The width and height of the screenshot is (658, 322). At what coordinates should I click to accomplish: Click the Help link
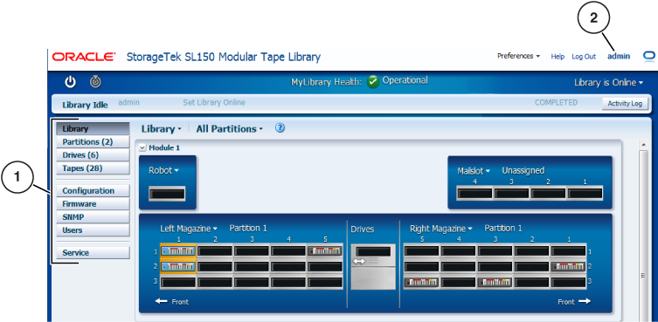558,57
